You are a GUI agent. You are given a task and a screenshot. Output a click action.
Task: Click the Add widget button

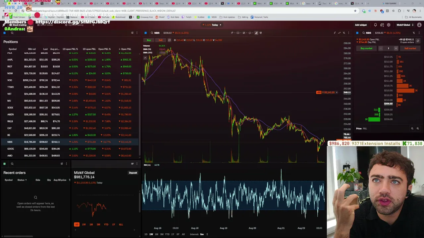361,25
